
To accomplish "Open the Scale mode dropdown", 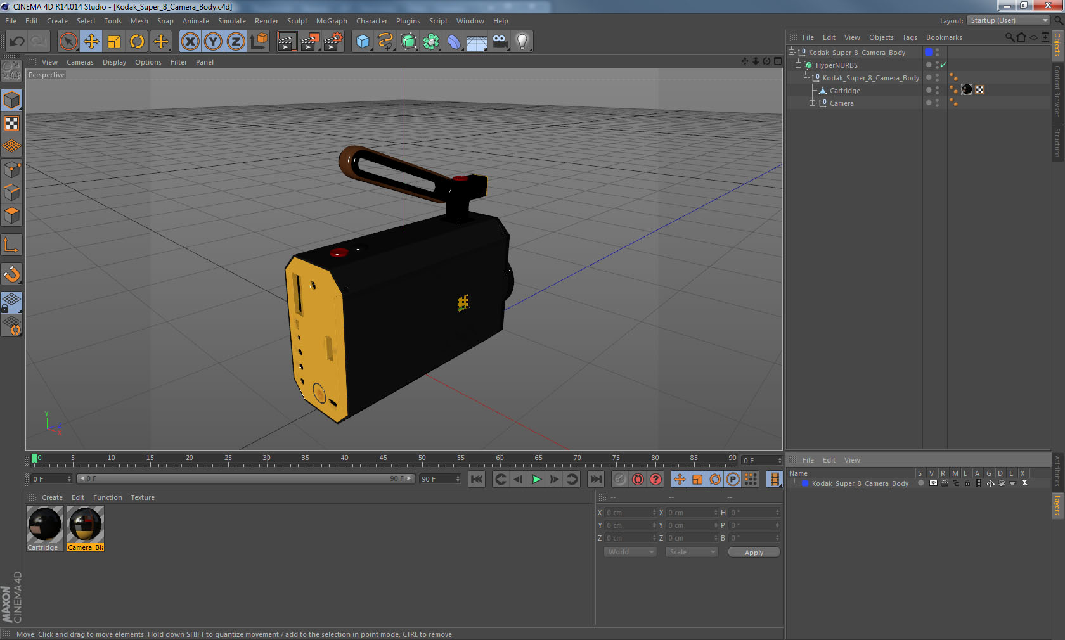I will (692, 552).
